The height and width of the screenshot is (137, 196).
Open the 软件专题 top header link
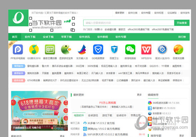pyautogui.click(x=146, y=13)
